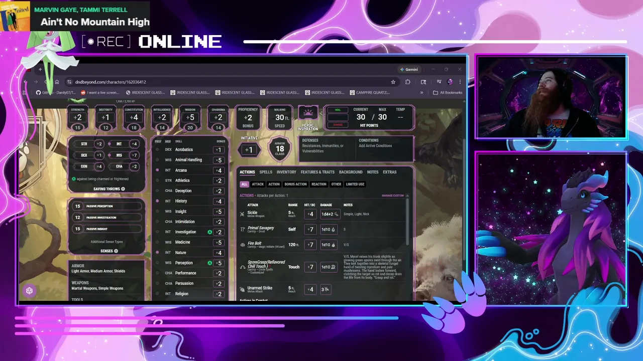Open the Features & Traits tab
643x361 pixels.
coord(317,172)
